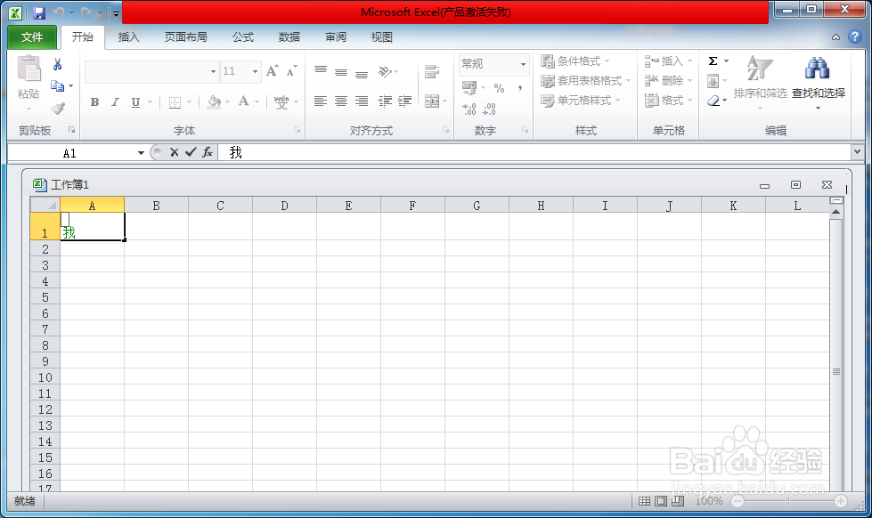This screenshot has width=872, height=518.
Task: Switch to View (视图) tab
Action: pos(382,37)
